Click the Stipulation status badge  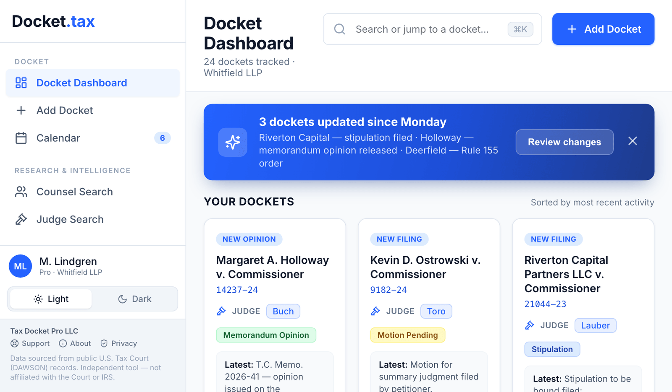point(552,350)
